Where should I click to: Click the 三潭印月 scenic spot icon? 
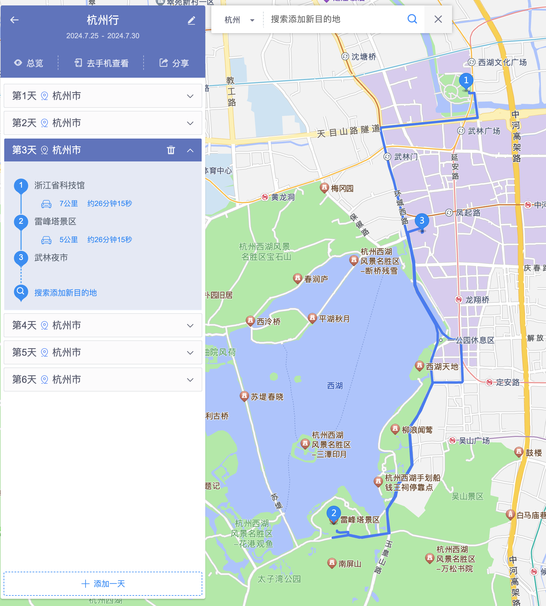pos(305,444)
